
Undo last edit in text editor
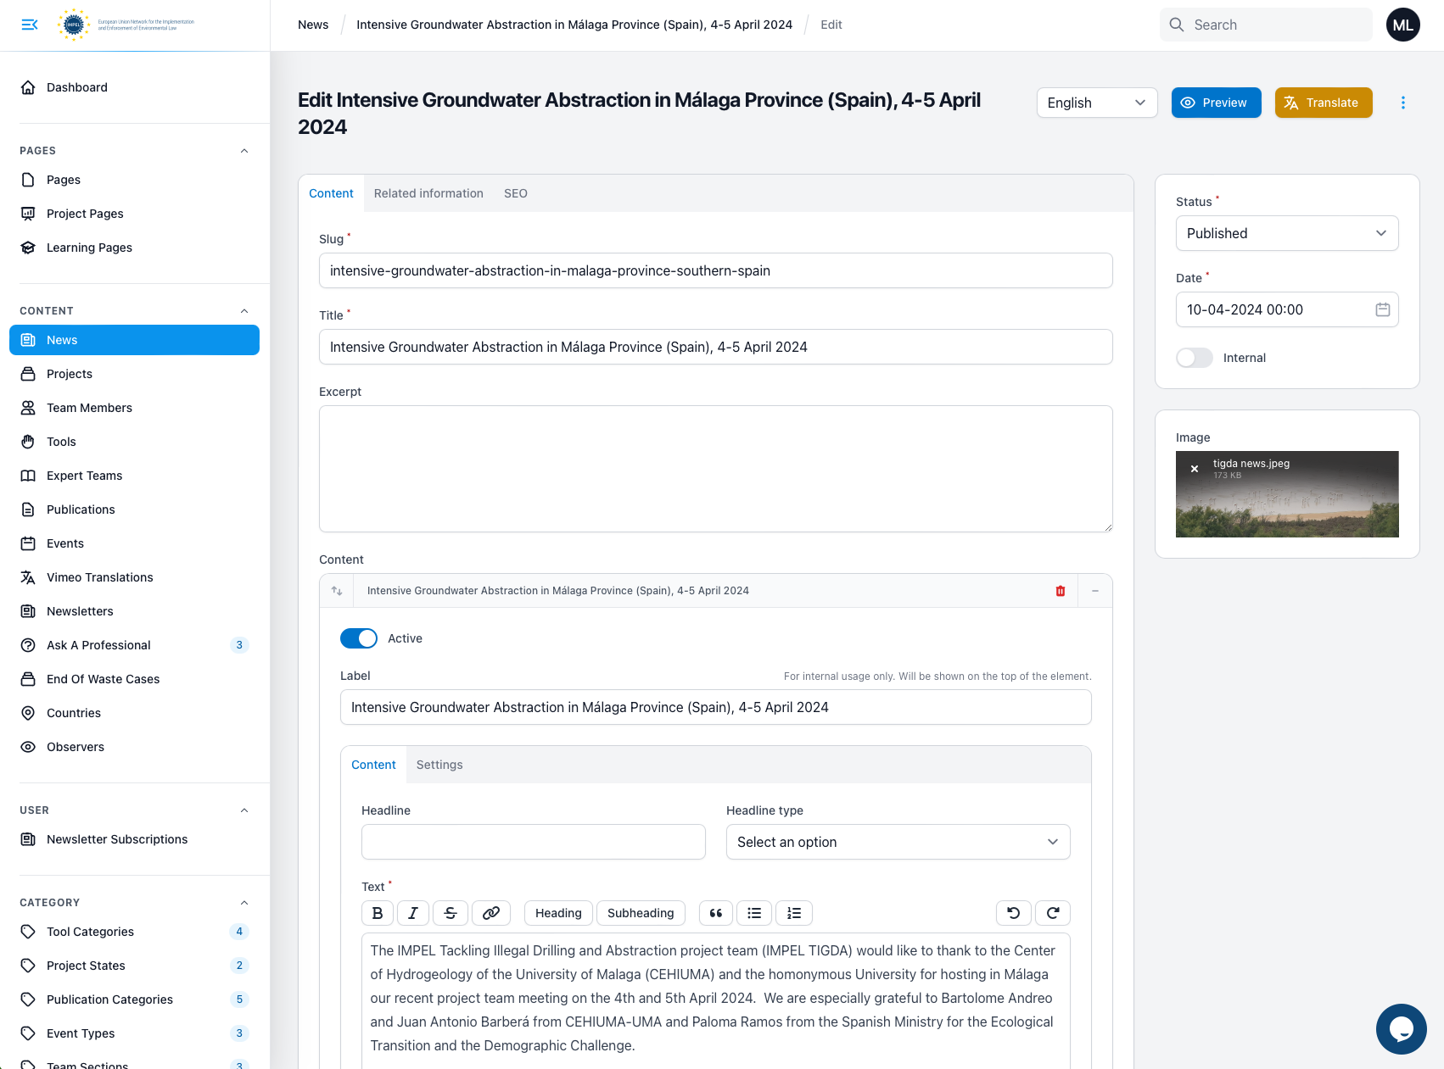tap(1014, 913)
